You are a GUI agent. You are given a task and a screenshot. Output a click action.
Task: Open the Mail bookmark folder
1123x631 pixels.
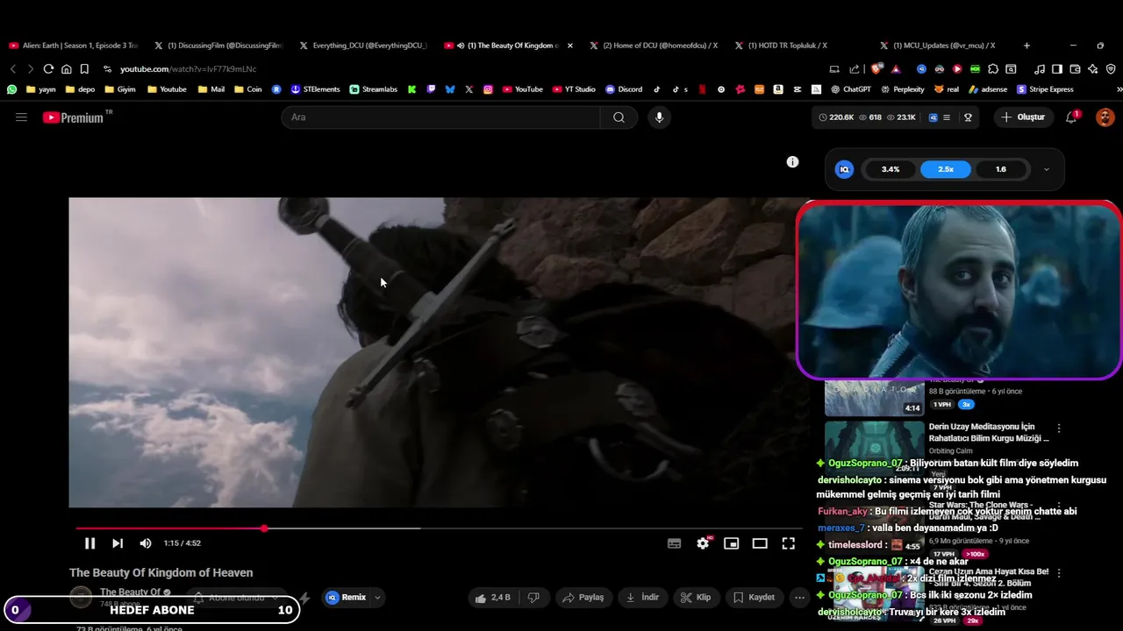click(x=211, y=89)
